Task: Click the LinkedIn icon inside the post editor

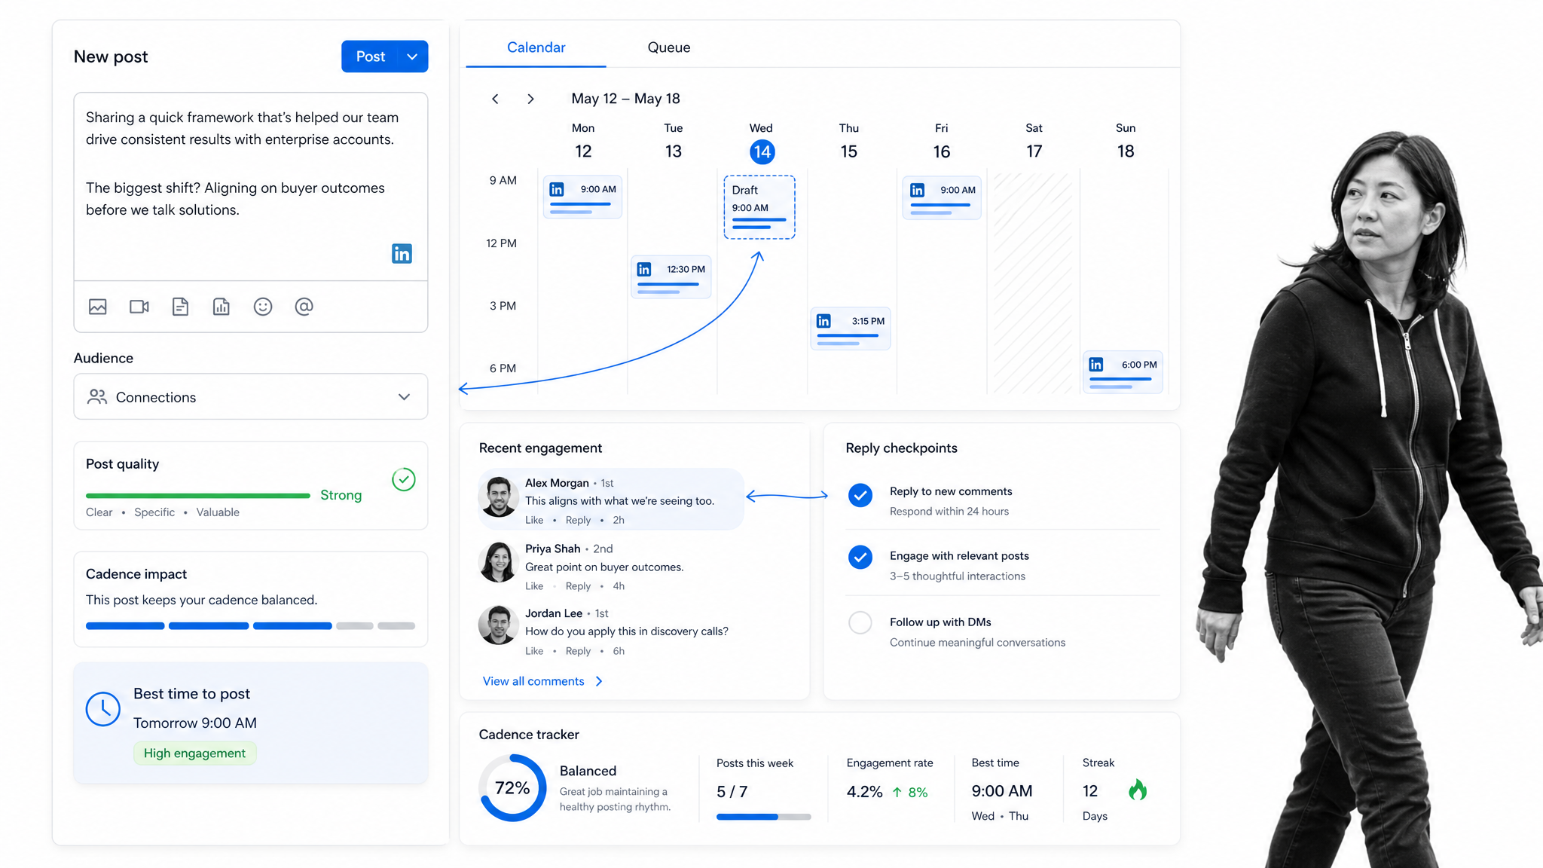Action: click(x=402, y=254)
